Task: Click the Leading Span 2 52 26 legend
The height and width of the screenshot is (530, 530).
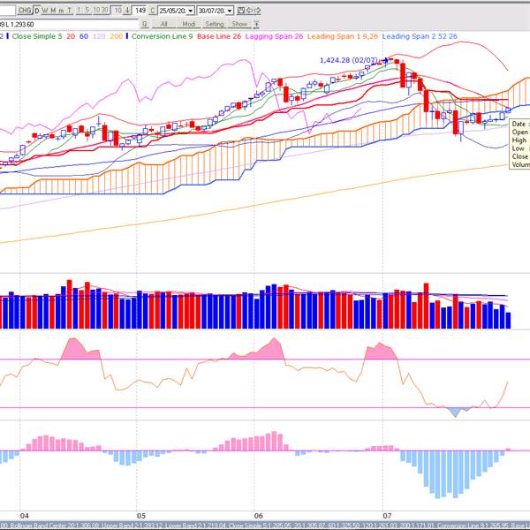Action: 420,36
